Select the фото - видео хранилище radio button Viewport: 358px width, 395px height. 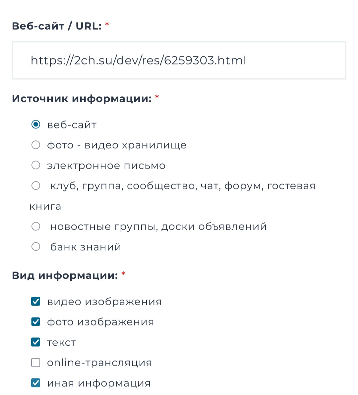tap(36, 145)
